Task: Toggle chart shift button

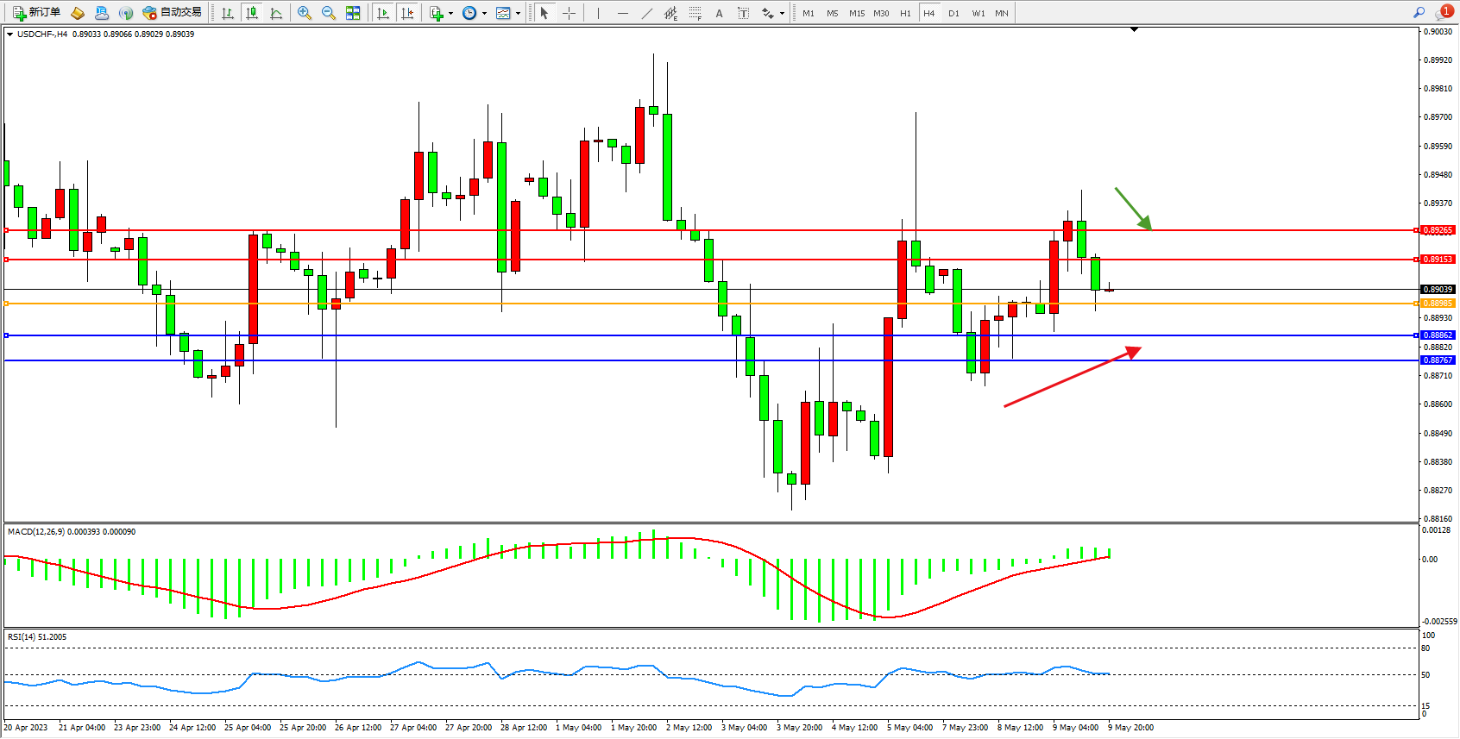Action: [407, 13]
